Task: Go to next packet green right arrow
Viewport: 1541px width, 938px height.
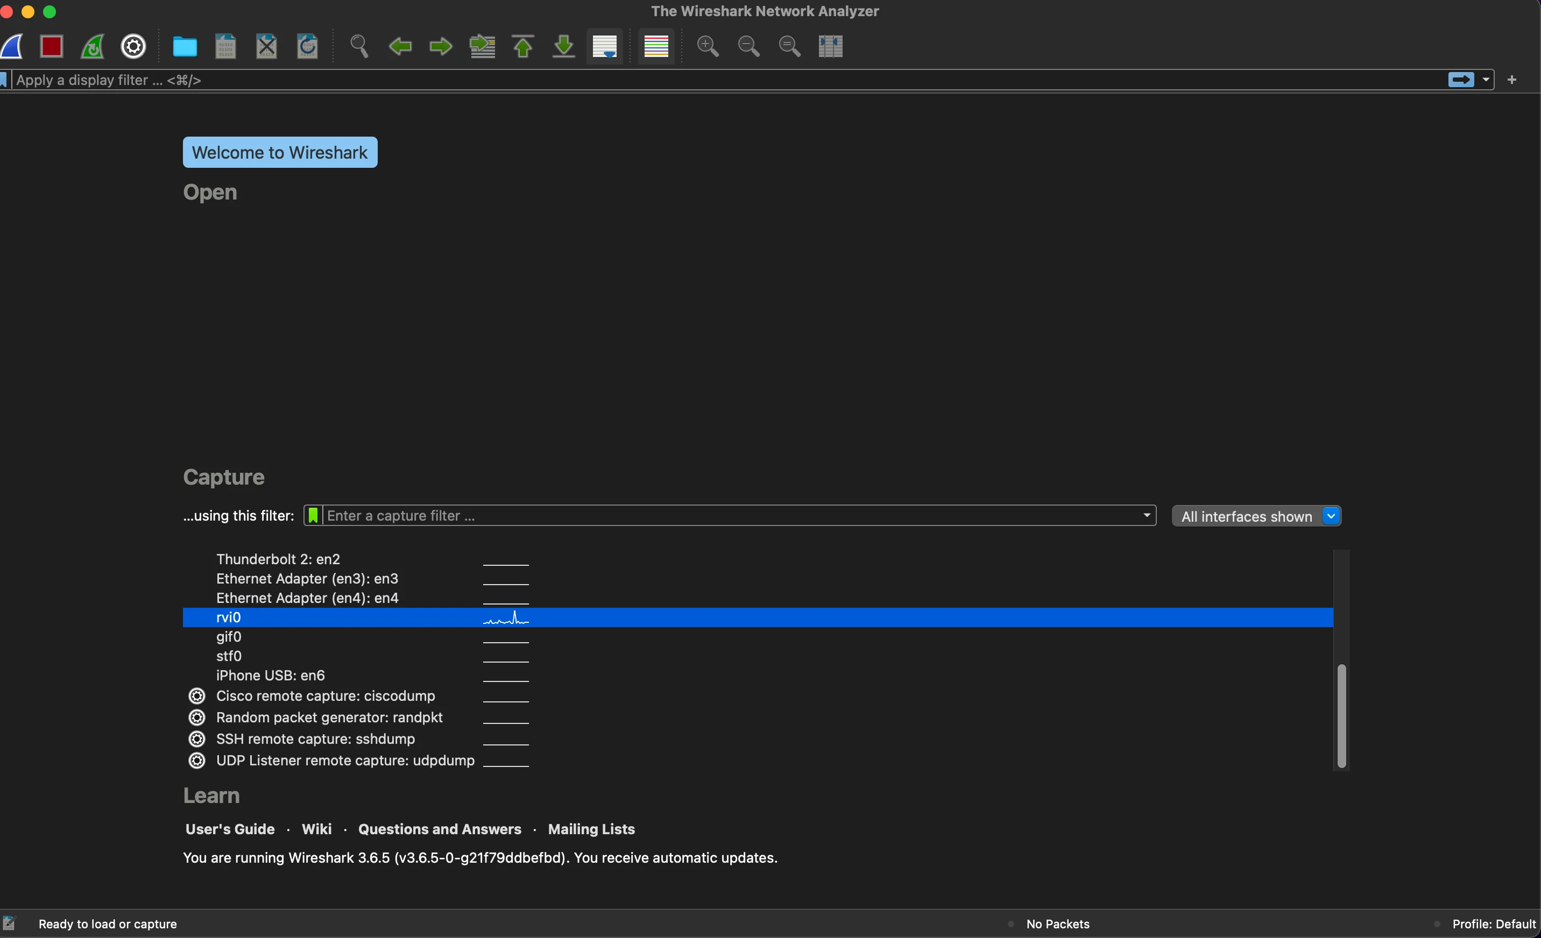Action: point(441,46)
